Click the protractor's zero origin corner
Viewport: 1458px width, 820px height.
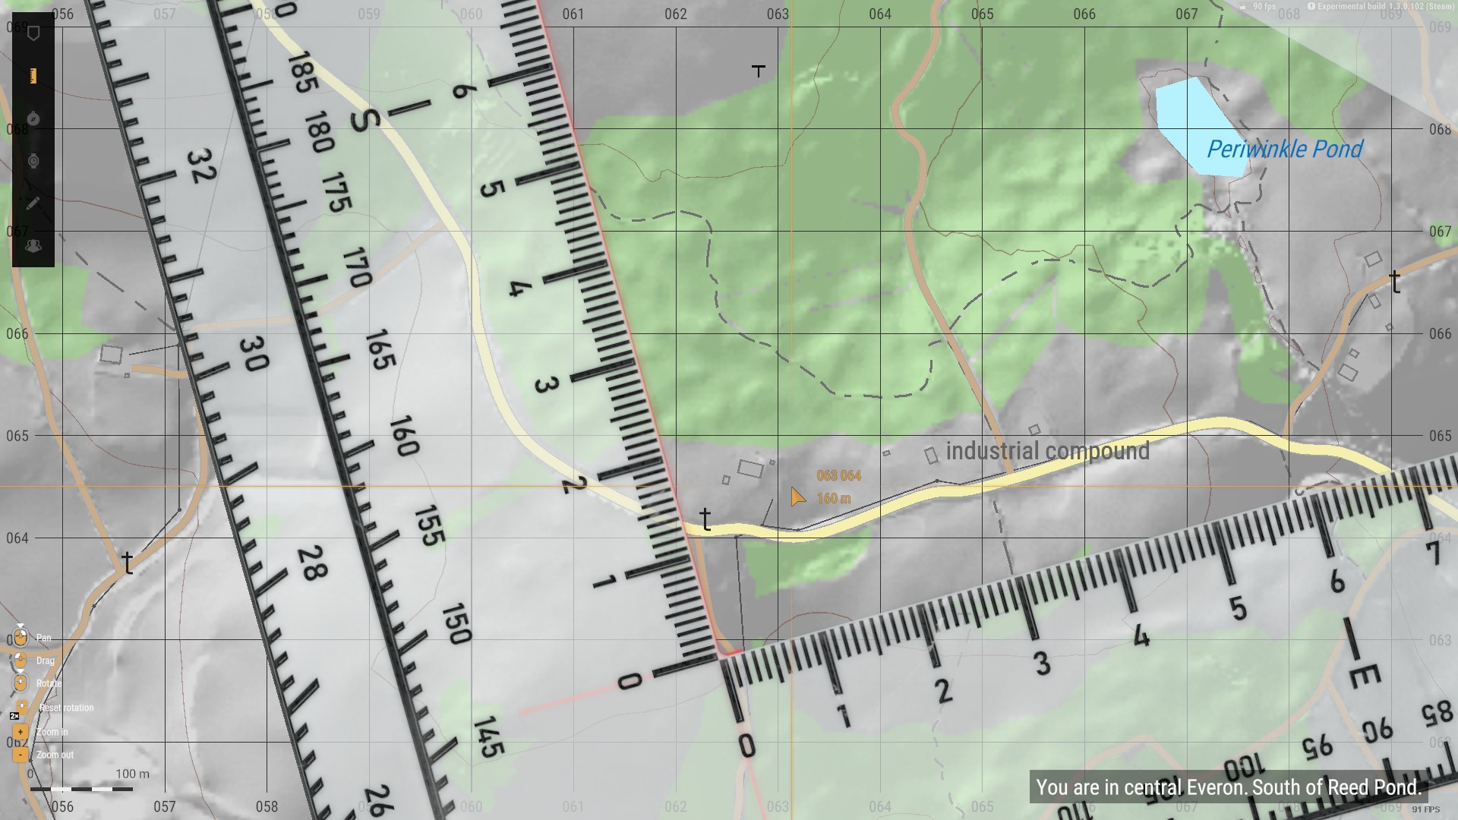click(720, 658)
